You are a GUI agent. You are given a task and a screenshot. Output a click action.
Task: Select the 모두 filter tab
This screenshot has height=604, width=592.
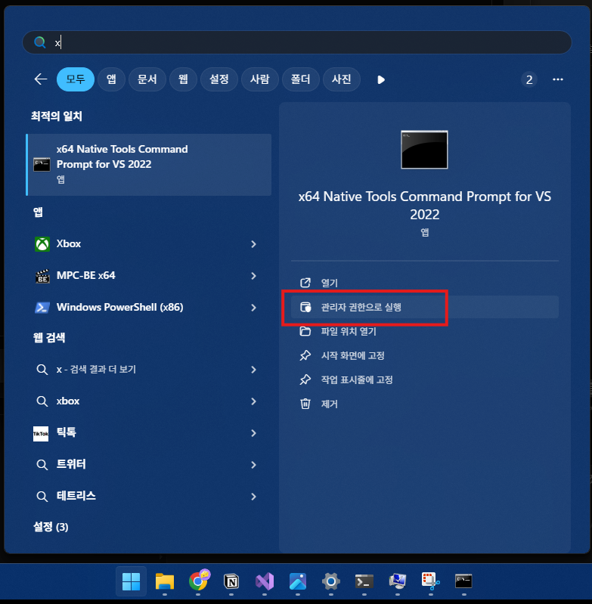click(76, 79)
